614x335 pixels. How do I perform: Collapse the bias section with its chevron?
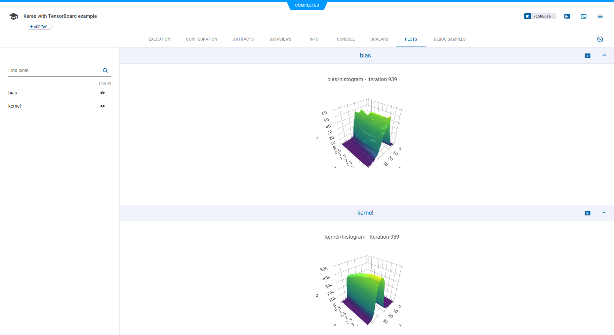pyautogui.click(x=605, y=55)
